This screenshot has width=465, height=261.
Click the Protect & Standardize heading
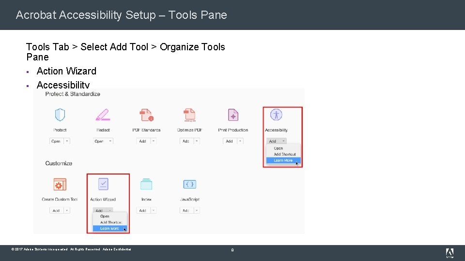[x=73, y=94]
